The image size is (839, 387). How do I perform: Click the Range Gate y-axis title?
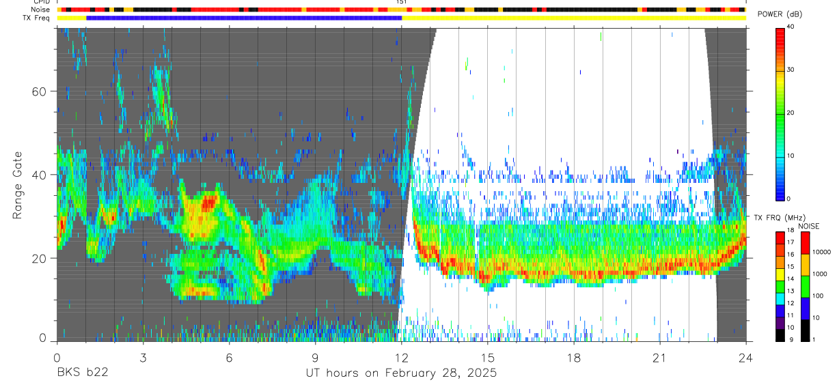(16, 186)
